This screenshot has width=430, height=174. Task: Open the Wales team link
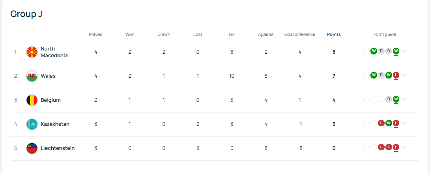coord(48,76)
